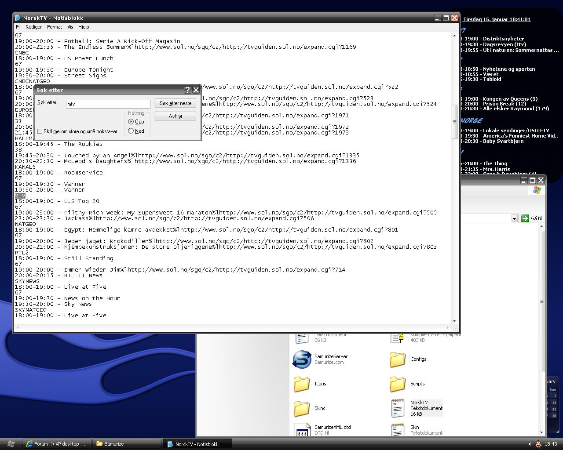Click Explorer window scrollbar down arrow
Screen dimensions: 563x450
[542, 432]
